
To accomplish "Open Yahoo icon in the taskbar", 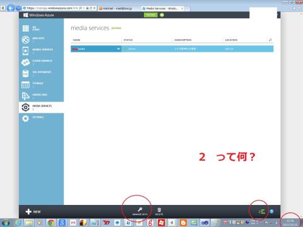I will click(x=106, y=223).
